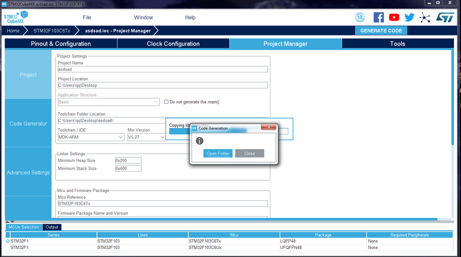Switch to the Project Manager tab
The height and width of the screenshot is (257, 461).
[286, 43]
